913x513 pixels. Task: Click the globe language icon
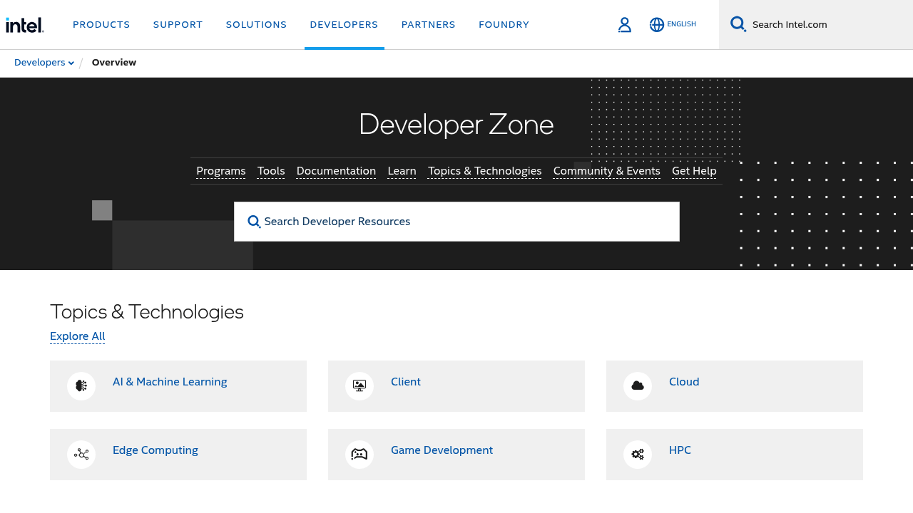(x=656, y=25)
